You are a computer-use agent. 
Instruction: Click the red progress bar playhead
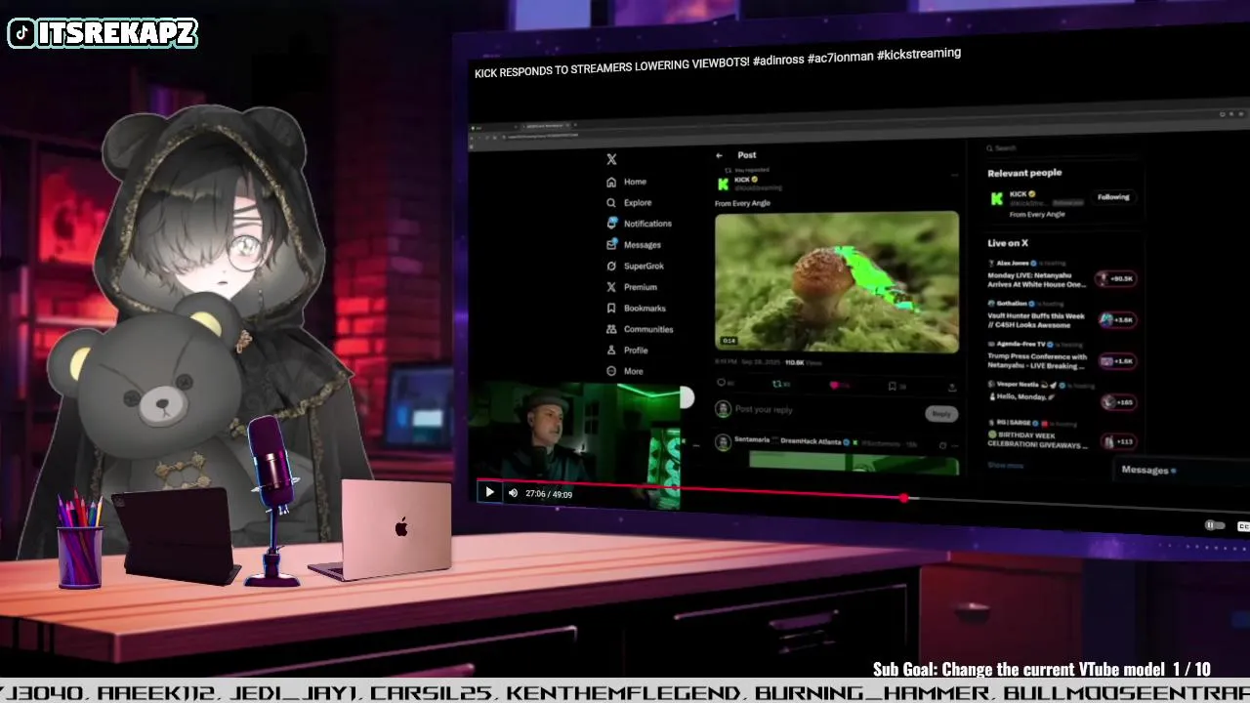904,498
